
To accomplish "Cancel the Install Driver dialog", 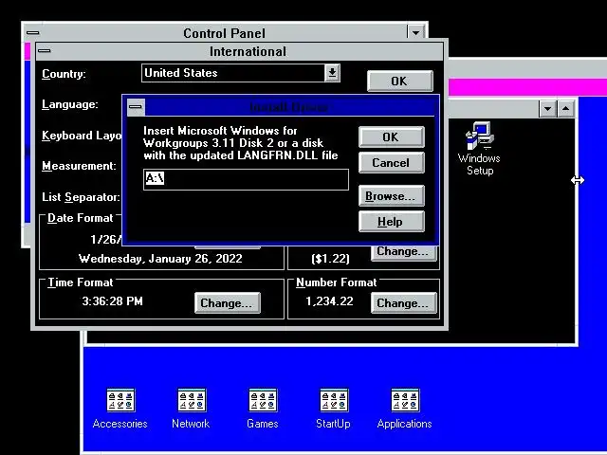I will [392, 162].
